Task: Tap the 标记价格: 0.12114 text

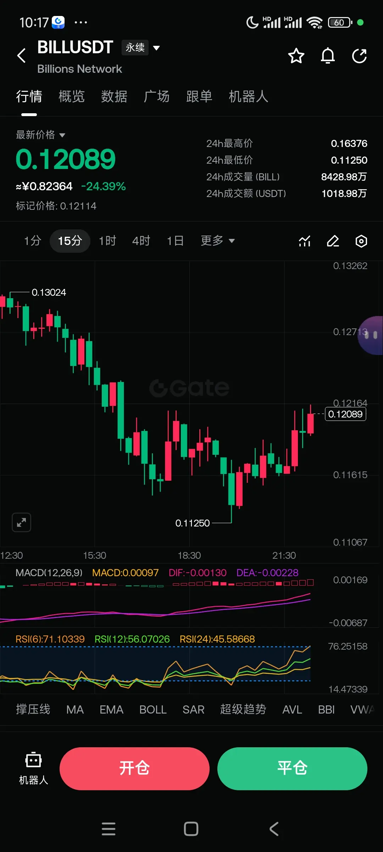Action: point(56,206)
